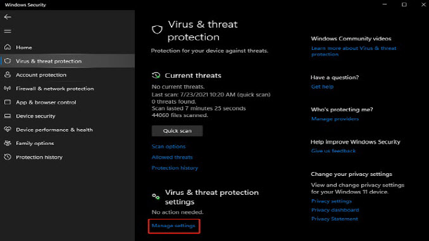429x241 pixels.
Task: Click the Get help link
Action: tap(322, 87)
